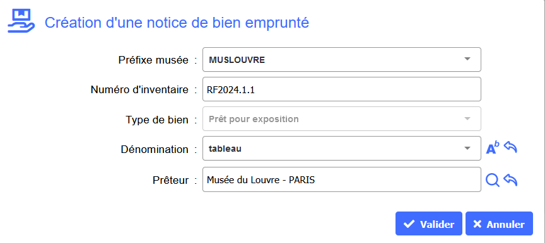Image resolution: width=545 pixels, height=243 pixels.
Task: Validate the form with Valider button
Action: pyautogui.click(x=429, y=224)
